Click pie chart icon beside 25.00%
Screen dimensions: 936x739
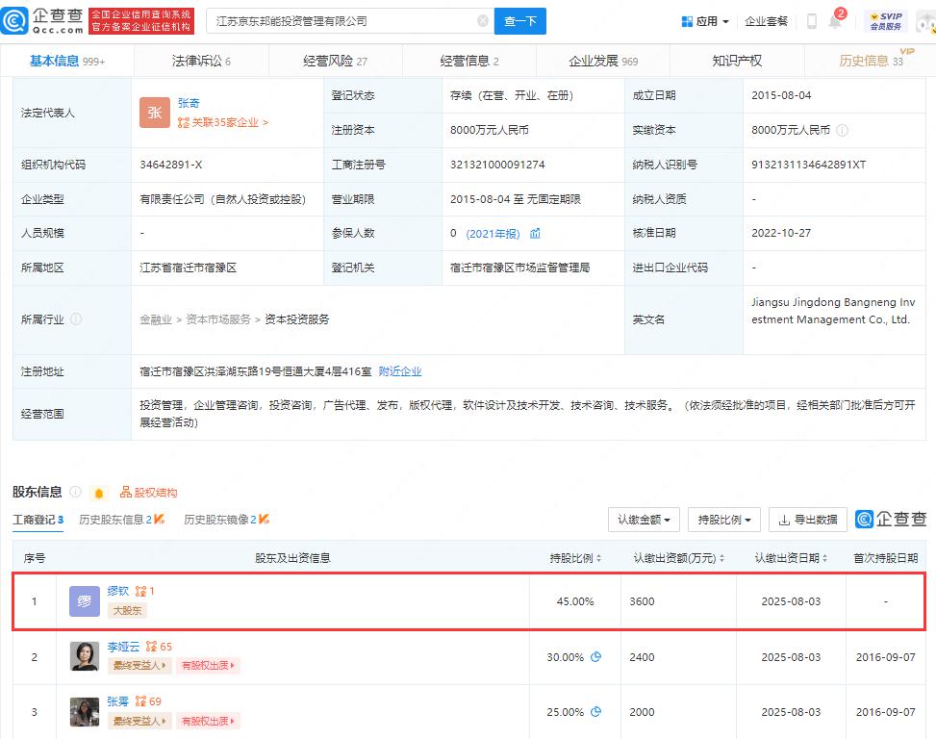point(595,711)
